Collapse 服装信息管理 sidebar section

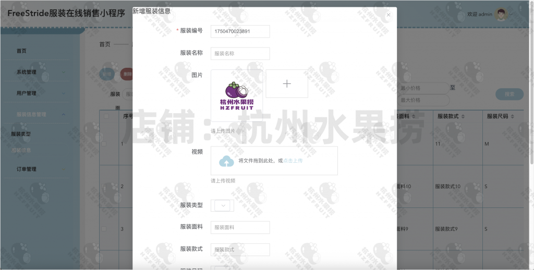click(x=37, y=114)
